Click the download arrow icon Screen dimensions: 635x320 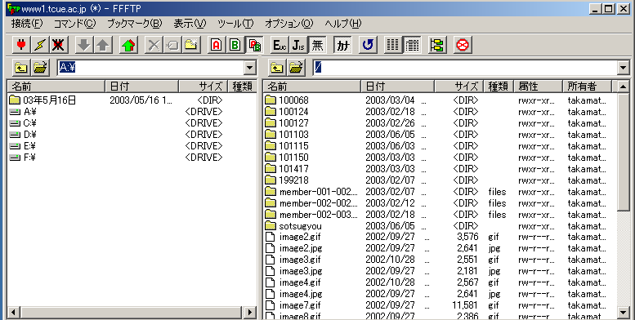pyautogui.click(x=84, y=45)
